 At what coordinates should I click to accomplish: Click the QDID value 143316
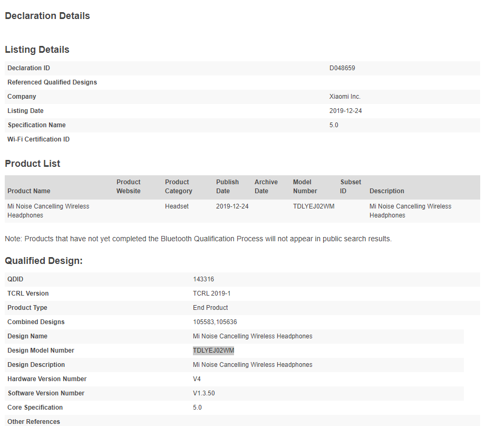[203, 279]
